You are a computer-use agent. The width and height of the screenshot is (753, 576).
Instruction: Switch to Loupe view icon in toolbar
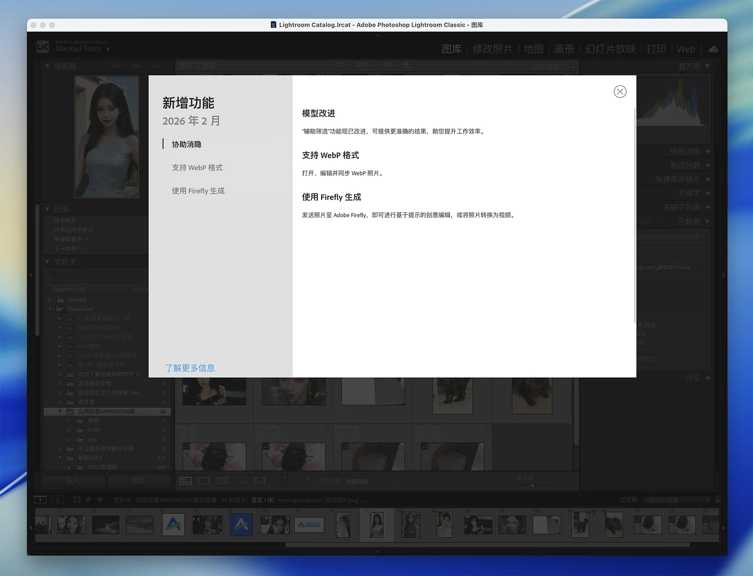tap(204, 481)
